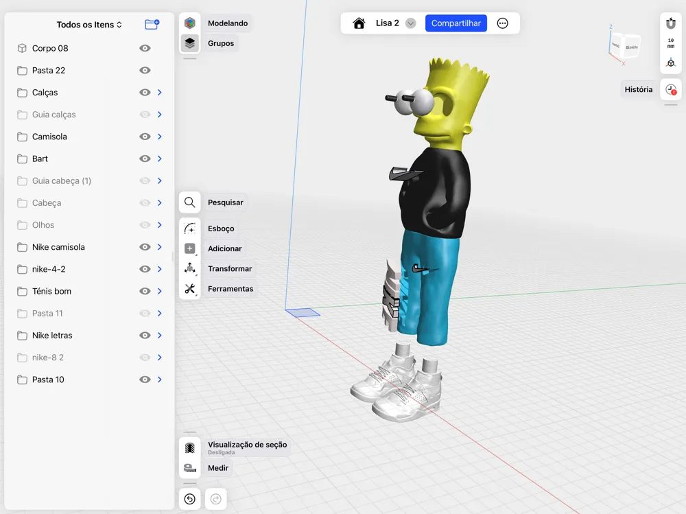The image size is (686, 514).
Task: Redo the last undone action
Action: pos(215,499)
